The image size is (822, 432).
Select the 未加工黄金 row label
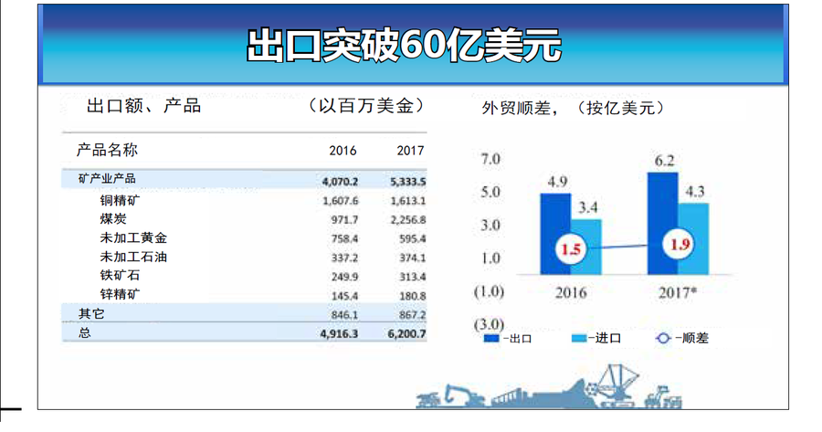pos(133,238)
